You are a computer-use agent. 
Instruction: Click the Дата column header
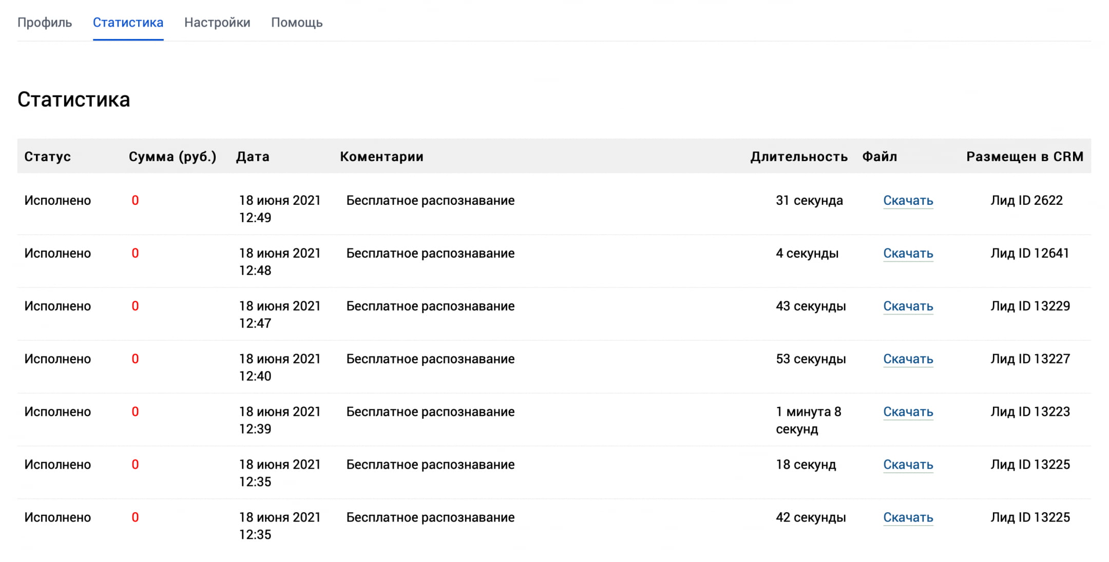pos(253,157)
